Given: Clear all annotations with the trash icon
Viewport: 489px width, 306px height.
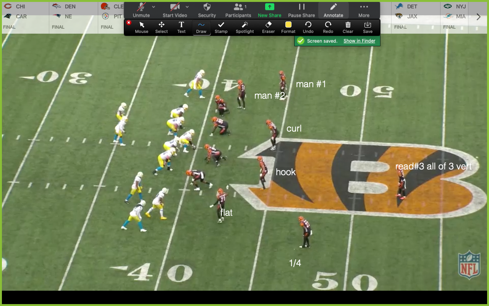Looking at the screenshot, I should (x=348, y=27).
